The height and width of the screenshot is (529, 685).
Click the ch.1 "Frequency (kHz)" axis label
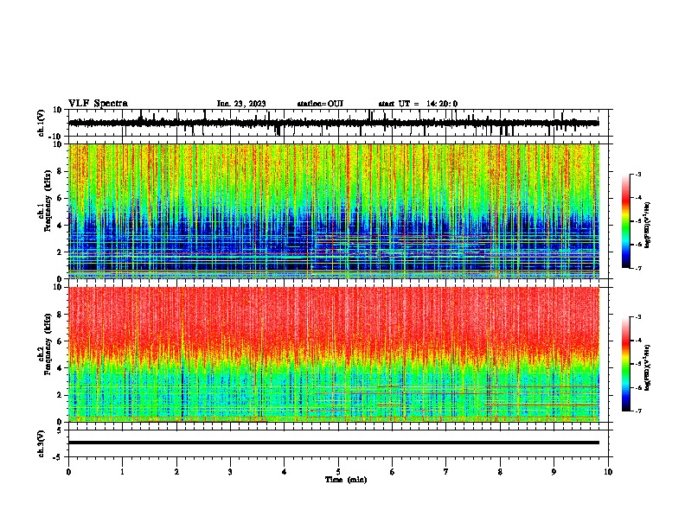48,201
